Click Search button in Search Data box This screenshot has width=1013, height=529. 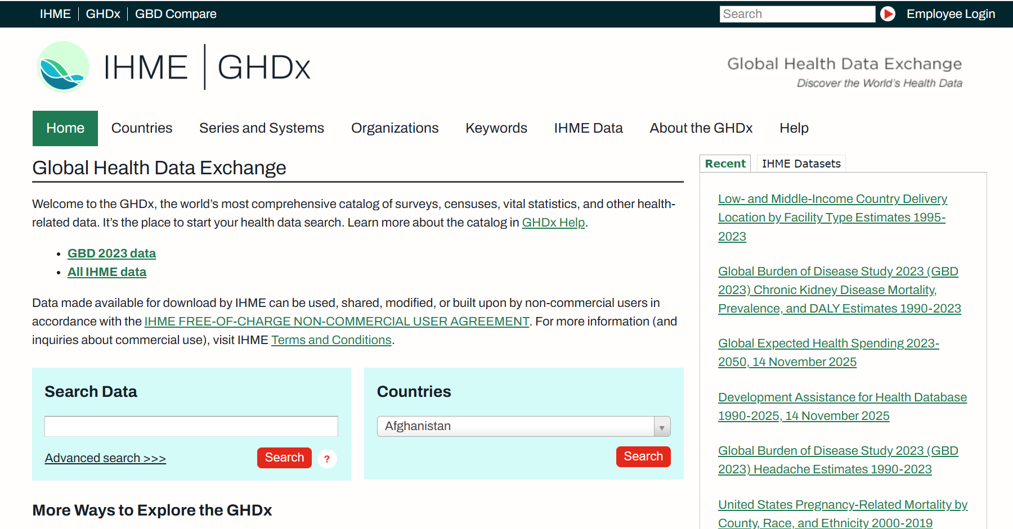tap(284, 458)
